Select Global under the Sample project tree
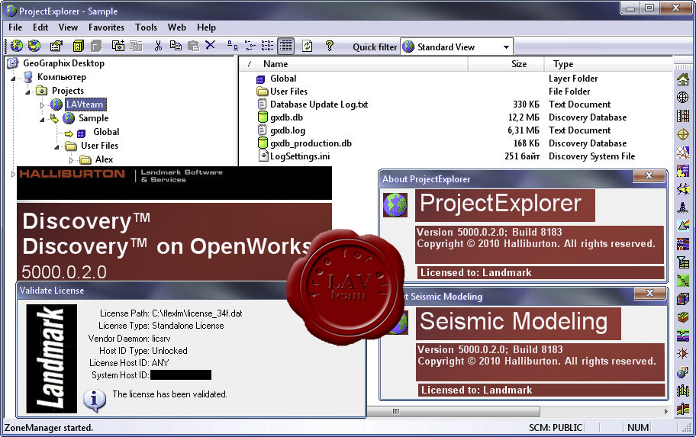The height and width of the screenshot is (437, 696). click(106, 132)
